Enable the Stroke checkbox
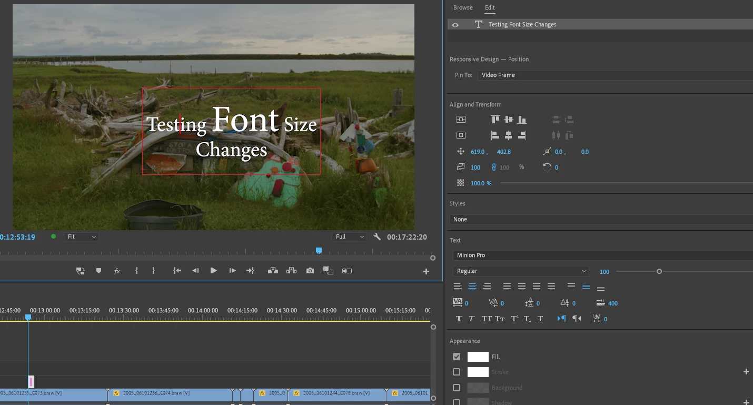753x405 pixels. coord(457,372)
